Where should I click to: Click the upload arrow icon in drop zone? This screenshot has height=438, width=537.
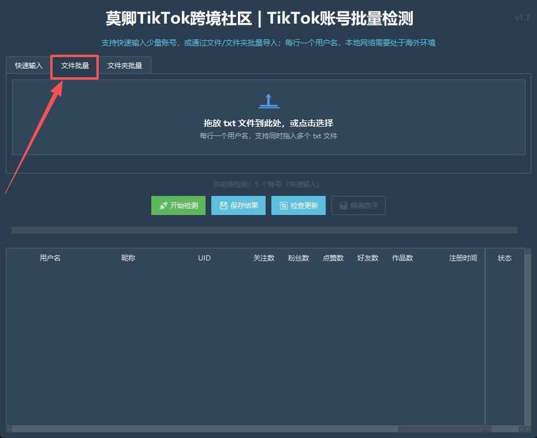269,101
